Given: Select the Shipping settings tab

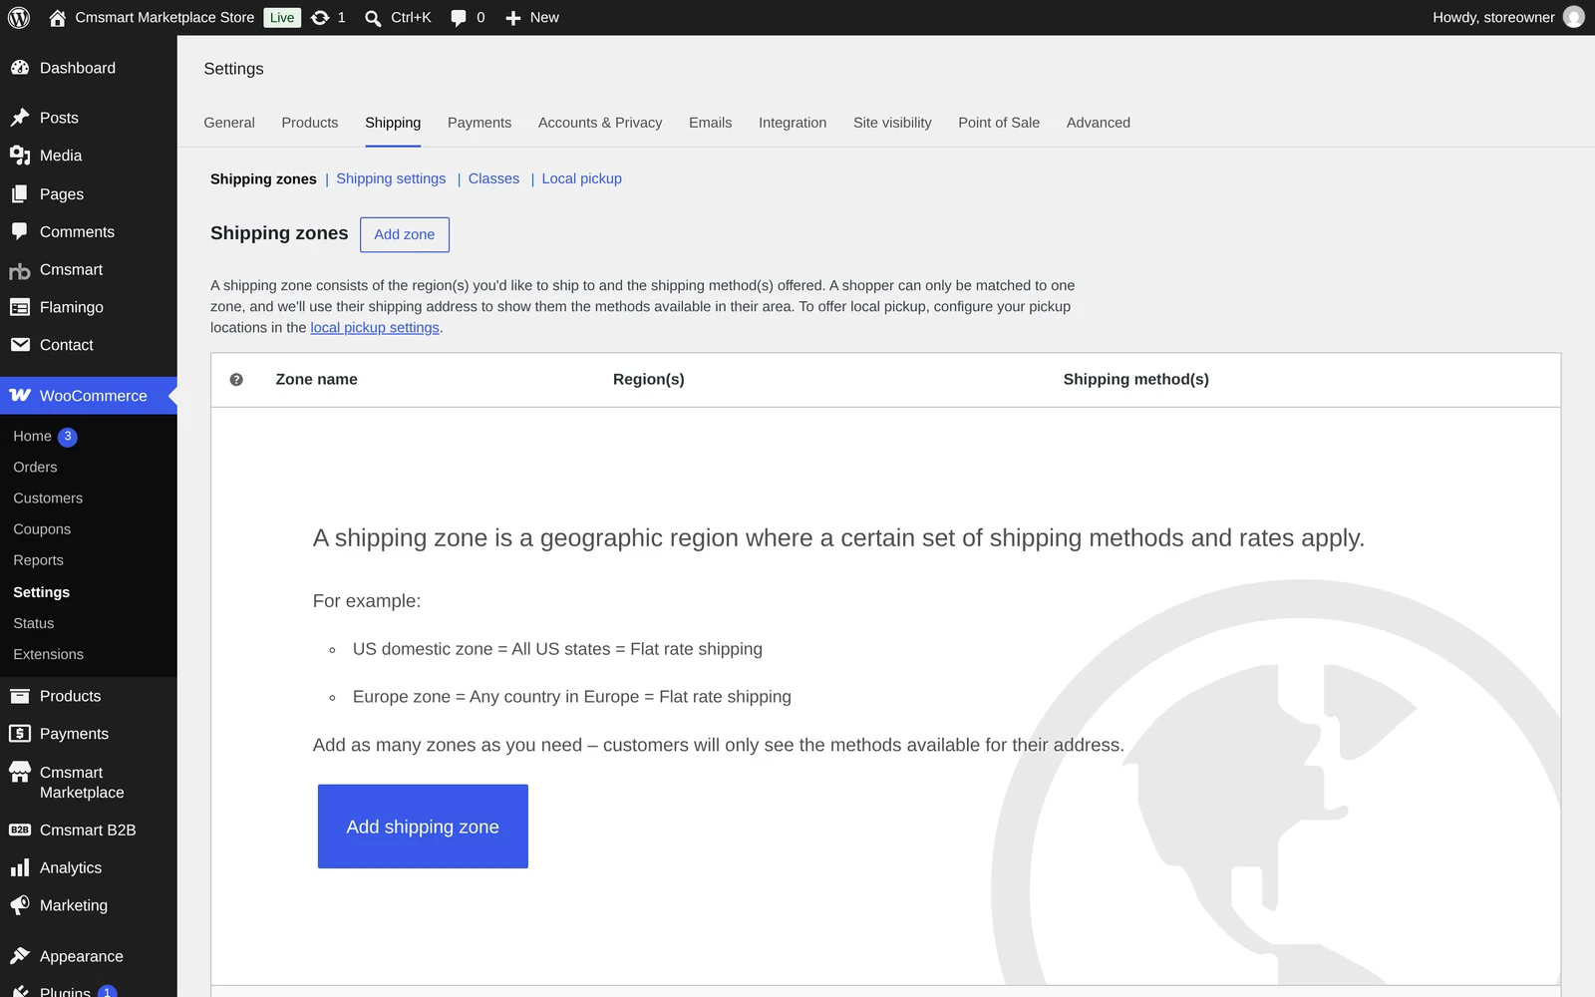Looking at the screenshot, I should coord(393,123).
